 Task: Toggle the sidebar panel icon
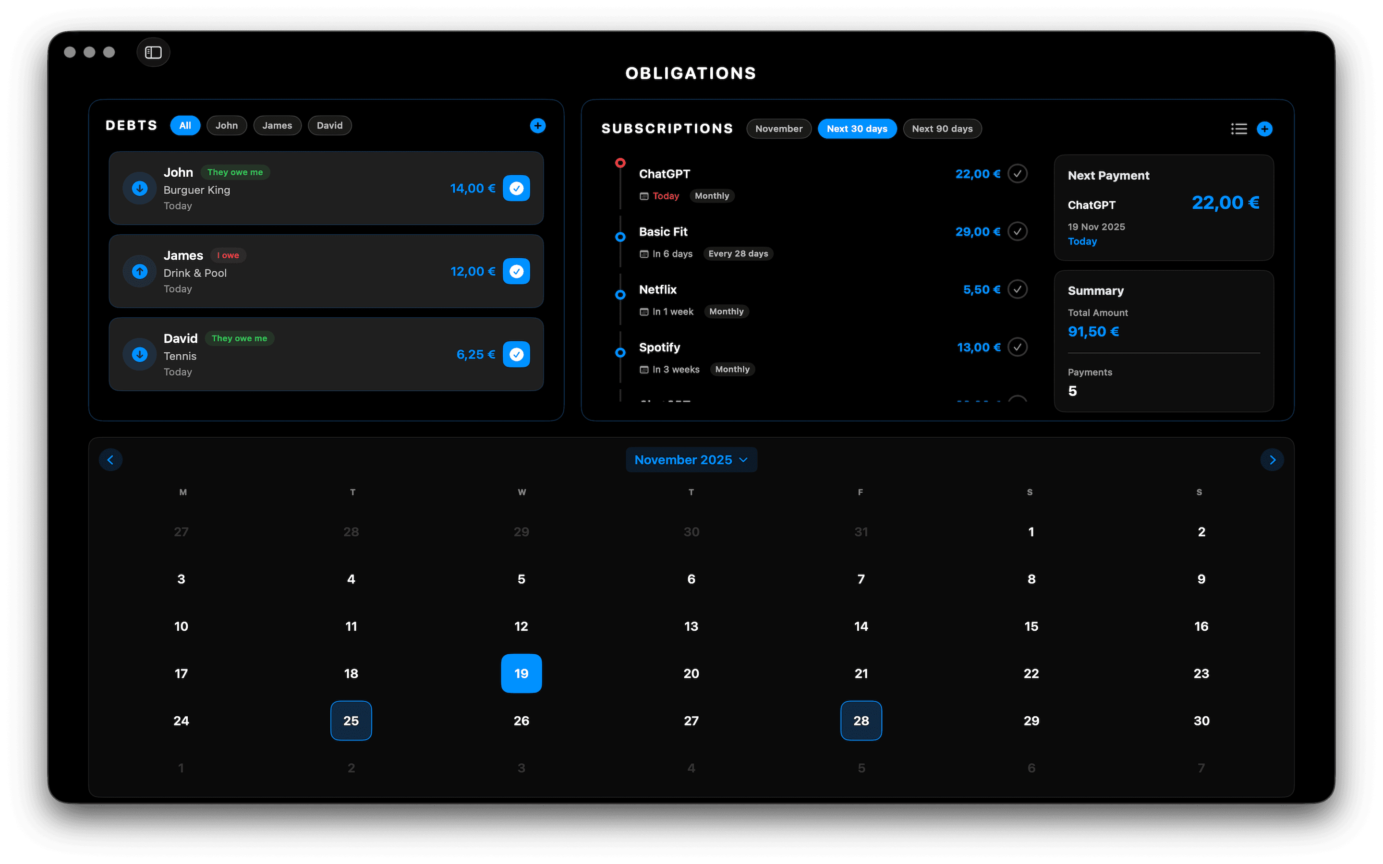click(x=153, y=53)
